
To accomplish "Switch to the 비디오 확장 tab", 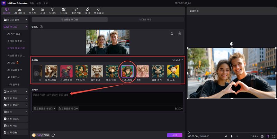I will coord(145,20).
